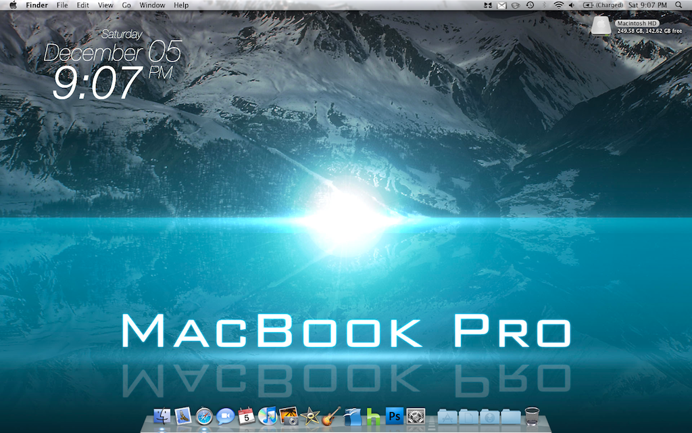Launch Mail from the Dock
Viewport: 692px width, 433px height.
[x=182, y=416]
